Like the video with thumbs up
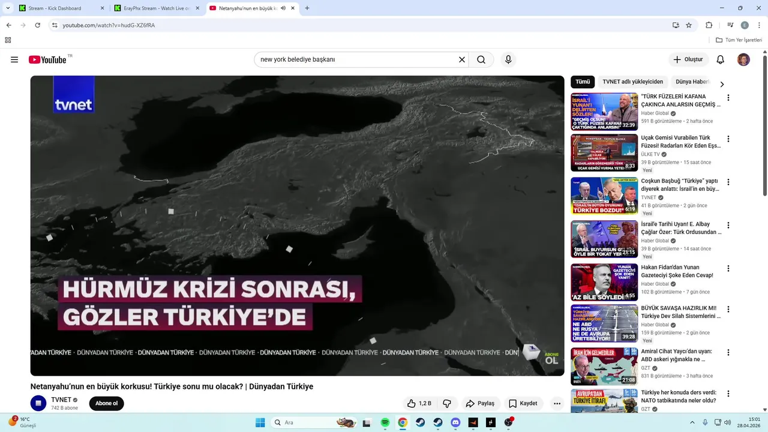The image size is (768, 432). 419,403
